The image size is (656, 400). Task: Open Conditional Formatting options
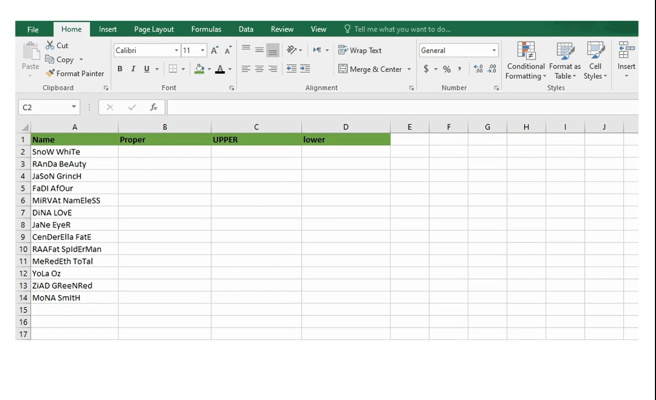point(525,61)
